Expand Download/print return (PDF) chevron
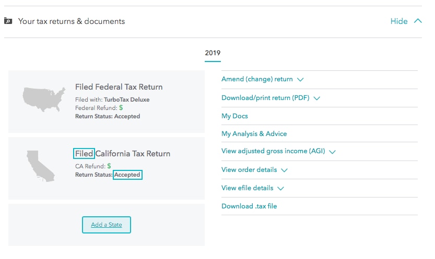Image resolution: width=435 pixels, height=259 pixels. click(317, 98)
